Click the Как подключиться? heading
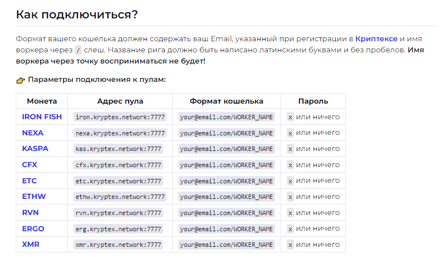The width and height of the screenshot is (446, 258). click(x=77, y=14)
